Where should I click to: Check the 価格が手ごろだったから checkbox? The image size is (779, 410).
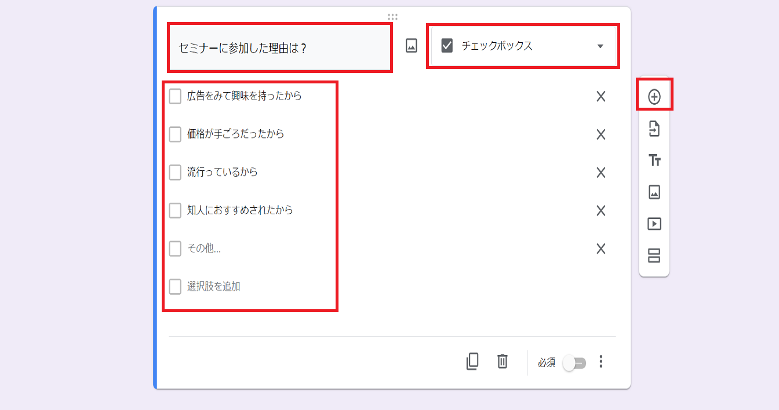click(x=175, y=134)
